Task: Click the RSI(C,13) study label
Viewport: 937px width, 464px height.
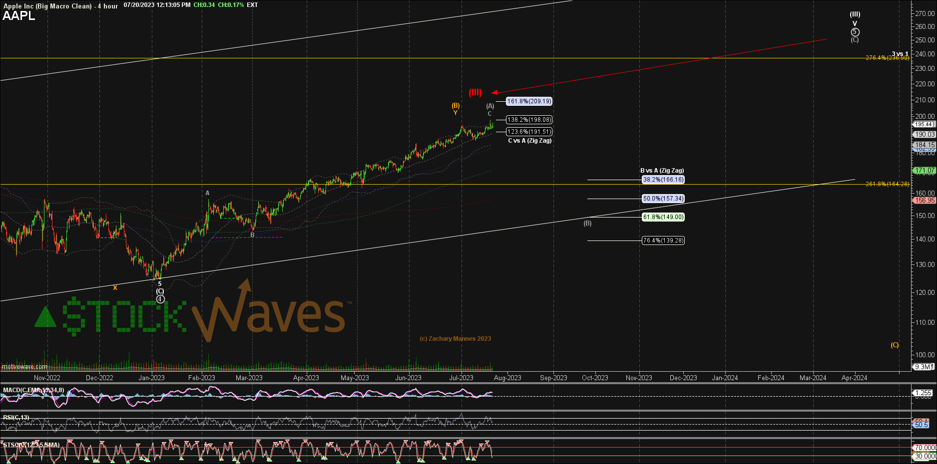Action: [16, 418]
